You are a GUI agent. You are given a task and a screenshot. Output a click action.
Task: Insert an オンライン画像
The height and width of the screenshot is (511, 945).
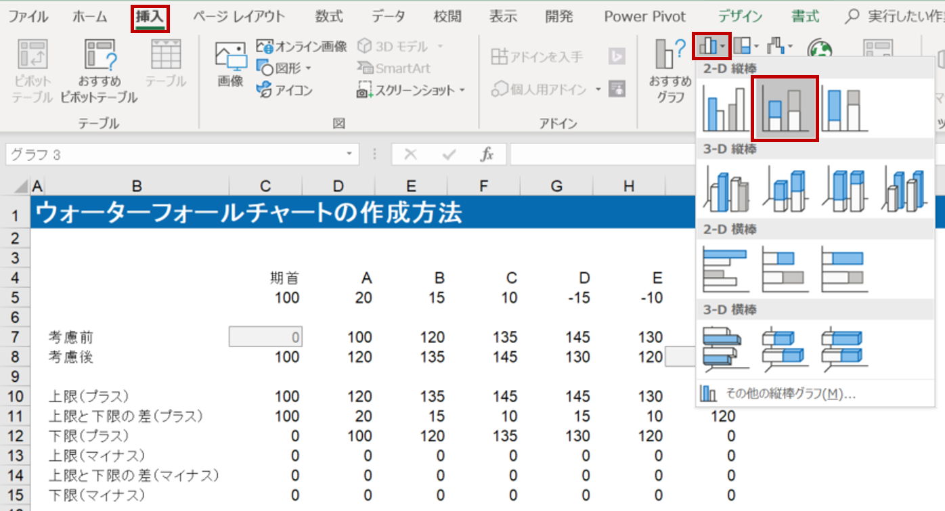(x=301, y=46)
